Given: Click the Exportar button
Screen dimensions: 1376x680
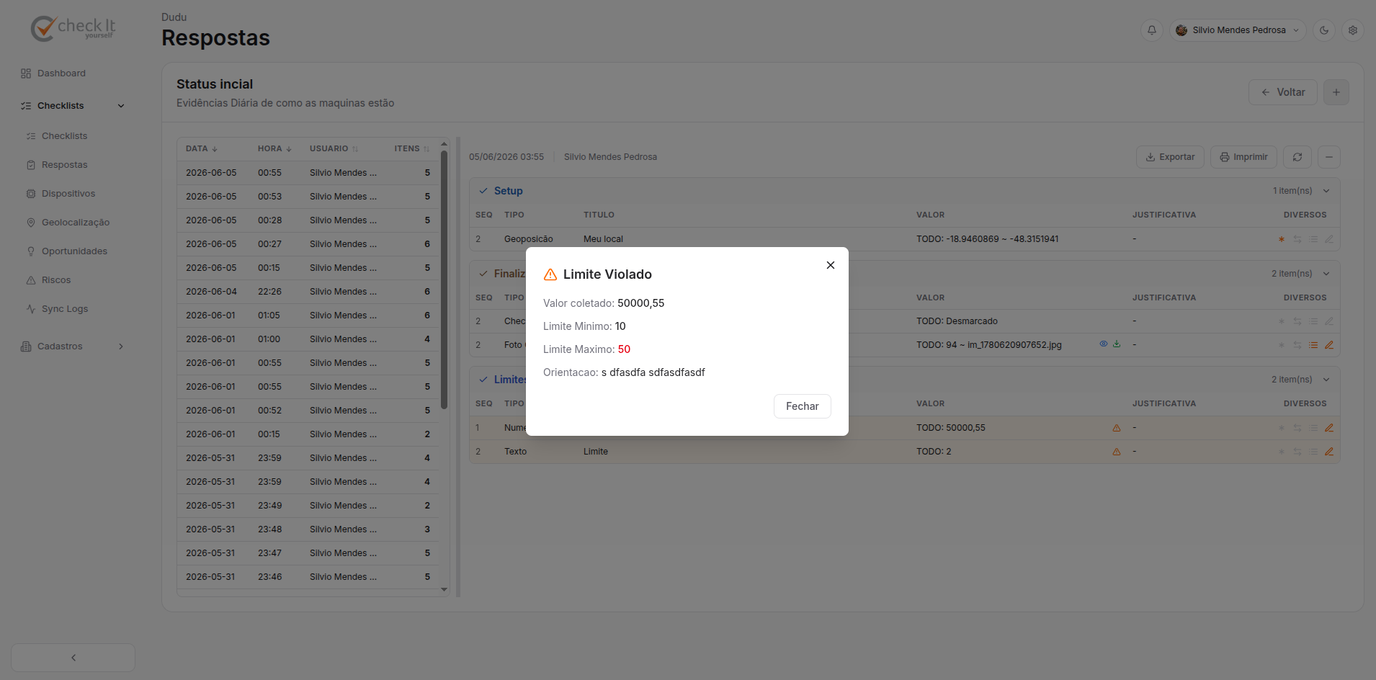Looking at the screenshot, I should coord(1170,157).
